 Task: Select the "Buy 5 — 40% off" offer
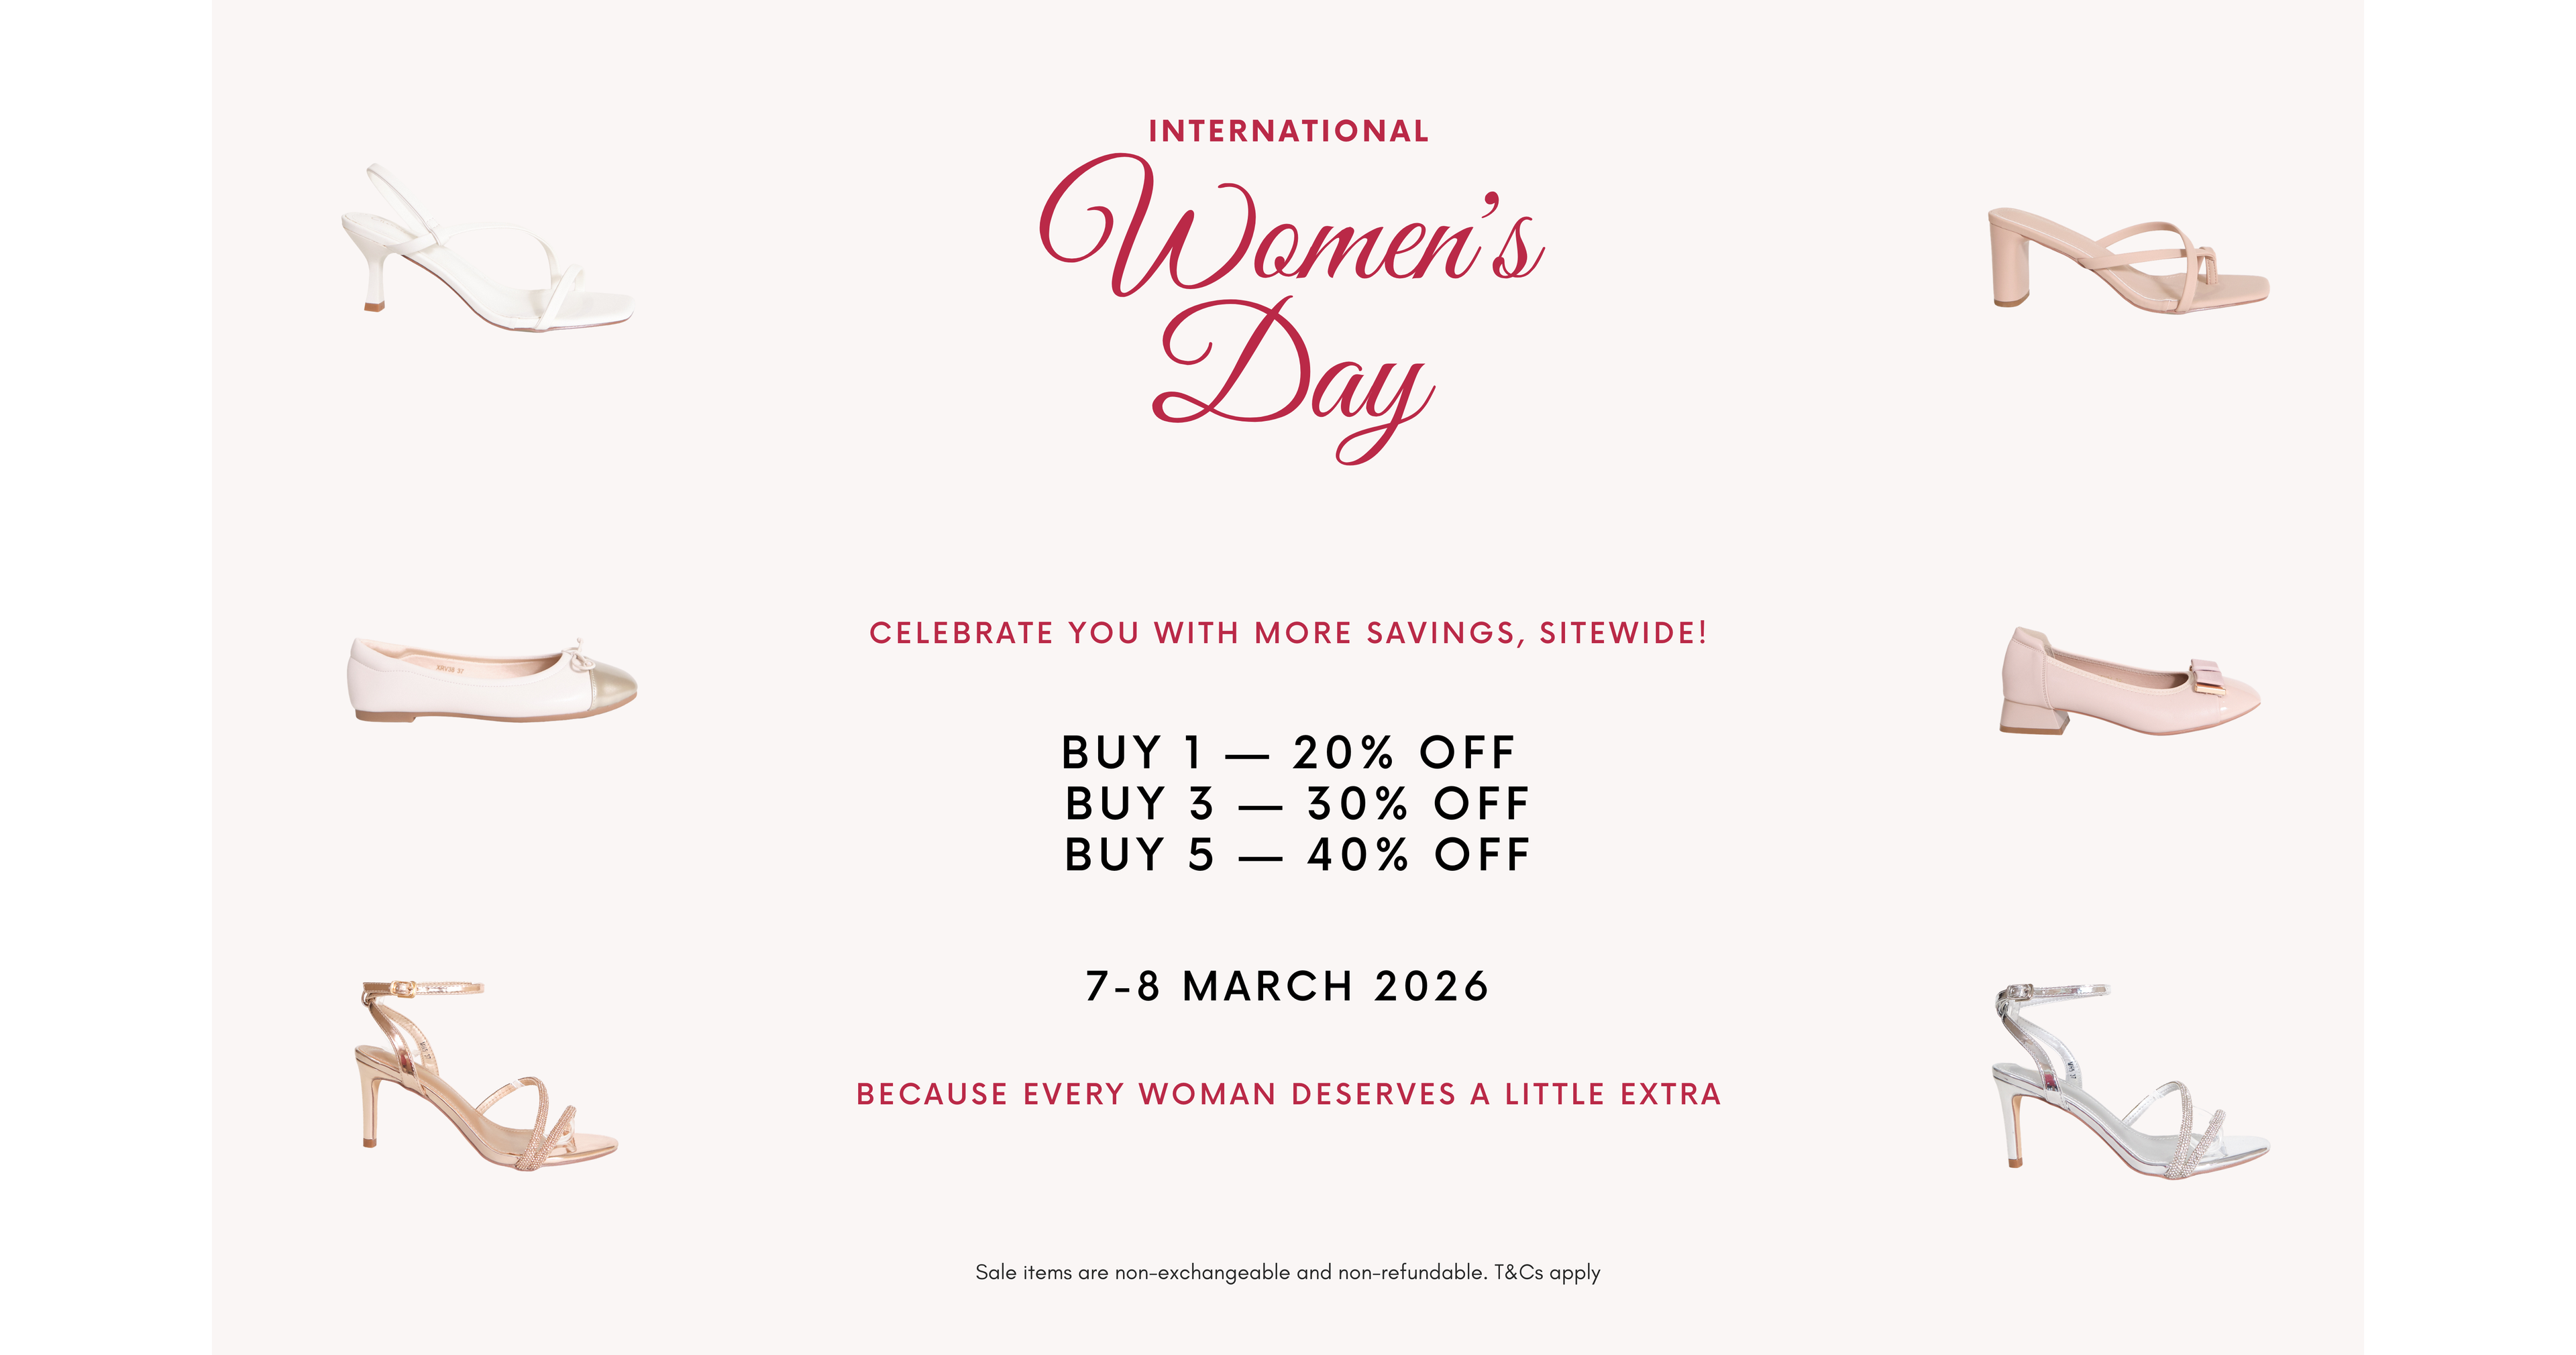click(x=1296, y=856)
